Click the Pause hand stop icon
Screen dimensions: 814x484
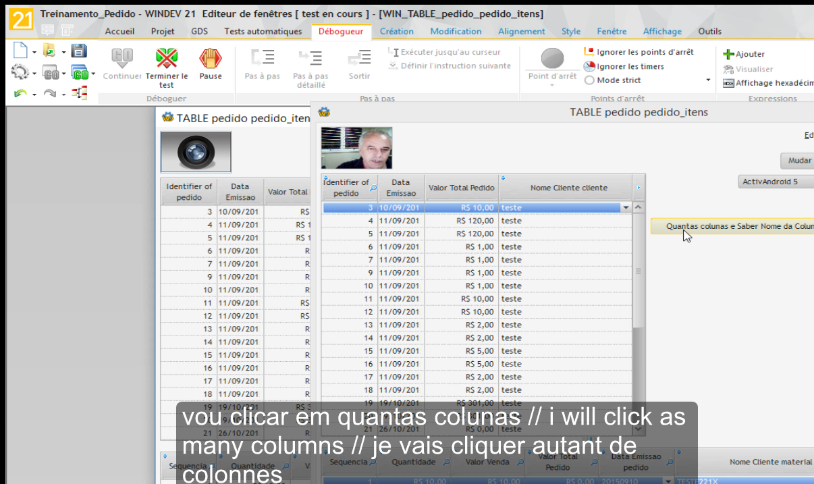(x=211, y=58)
